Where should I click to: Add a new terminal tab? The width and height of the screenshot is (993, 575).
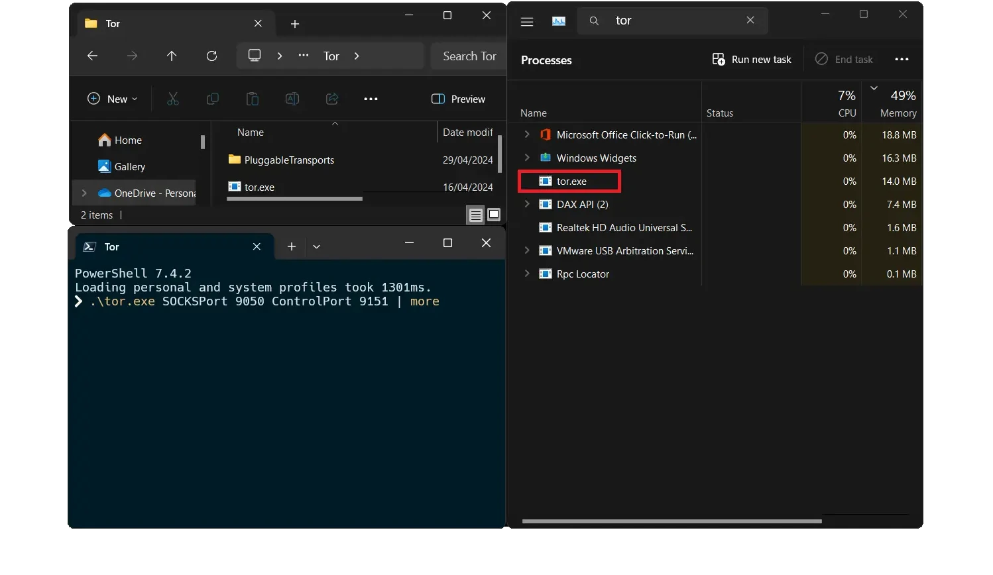pos(292,246)
